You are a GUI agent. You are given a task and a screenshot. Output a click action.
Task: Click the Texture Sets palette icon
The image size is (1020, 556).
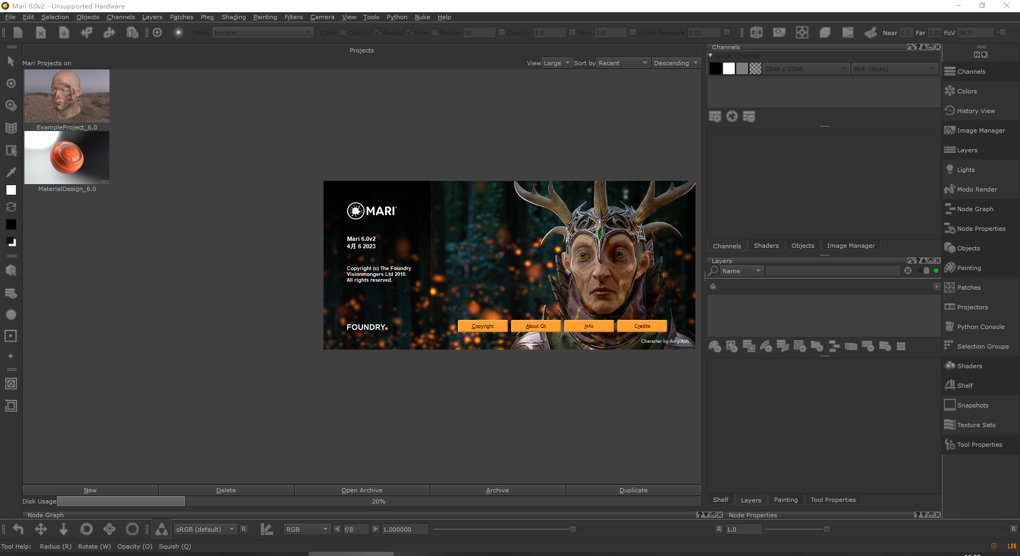[950, 425]
